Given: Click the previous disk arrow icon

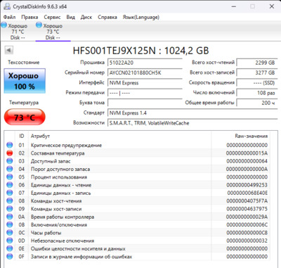Looking at the screenshot, I should pyautogui.click(x=9, y=50).
